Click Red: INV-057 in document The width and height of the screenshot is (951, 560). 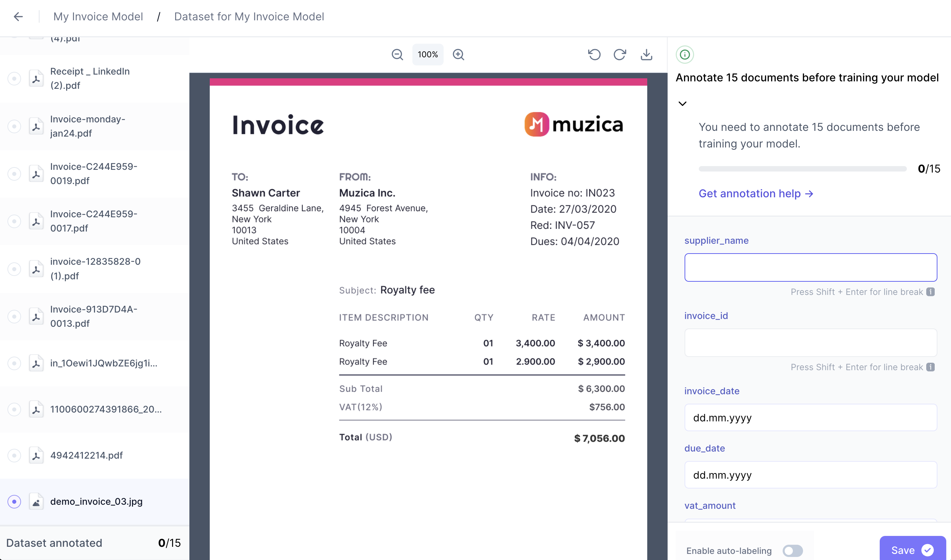tap(563, 225)
